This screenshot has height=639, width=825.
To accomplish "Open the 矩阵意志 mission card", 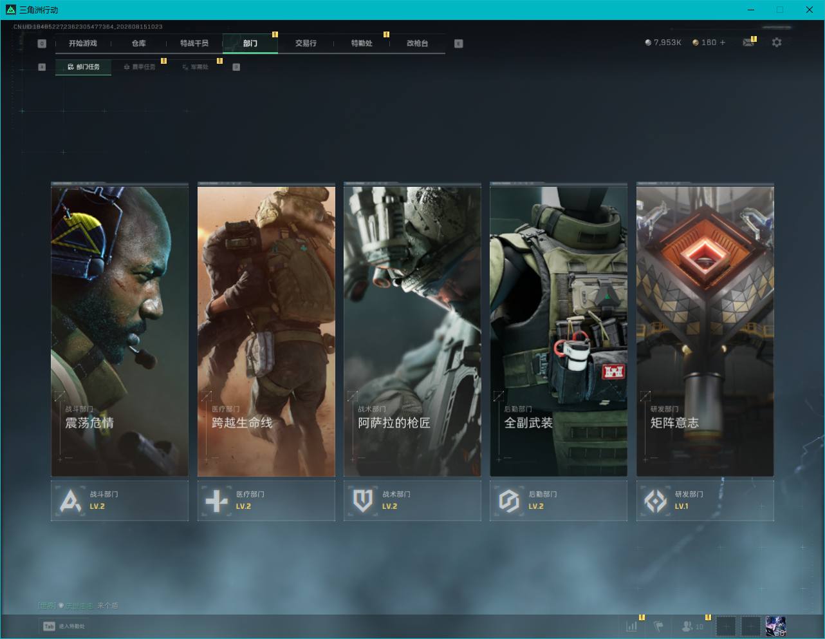I will [705, 331].
